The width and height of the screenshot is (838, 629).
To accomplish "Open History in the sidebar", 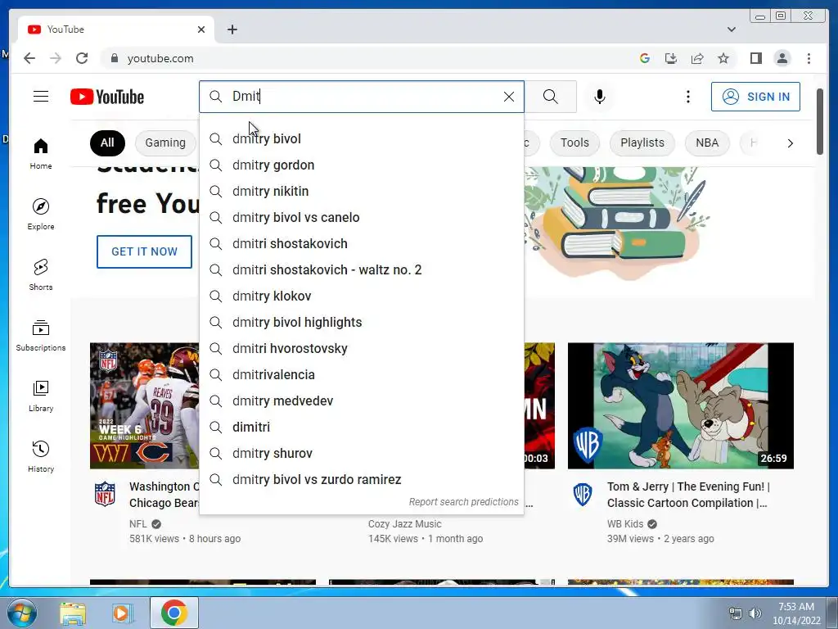I will [41, 456].
